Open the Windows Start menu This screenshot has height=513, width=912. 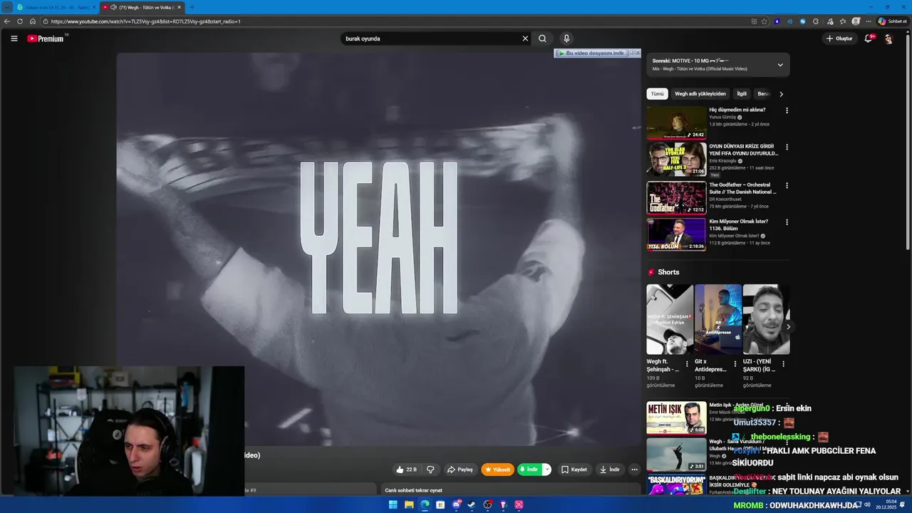[393, 504]
